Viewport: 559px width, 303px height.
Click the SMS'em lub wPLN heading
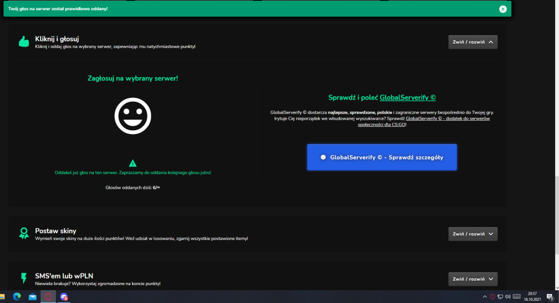pos(64,276)
